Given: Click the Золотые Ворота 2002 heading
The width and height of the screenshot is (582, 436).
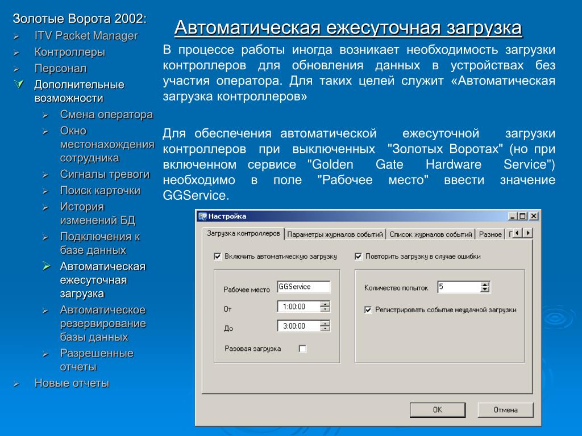Looking at the screenshot, I should (80, 19).
